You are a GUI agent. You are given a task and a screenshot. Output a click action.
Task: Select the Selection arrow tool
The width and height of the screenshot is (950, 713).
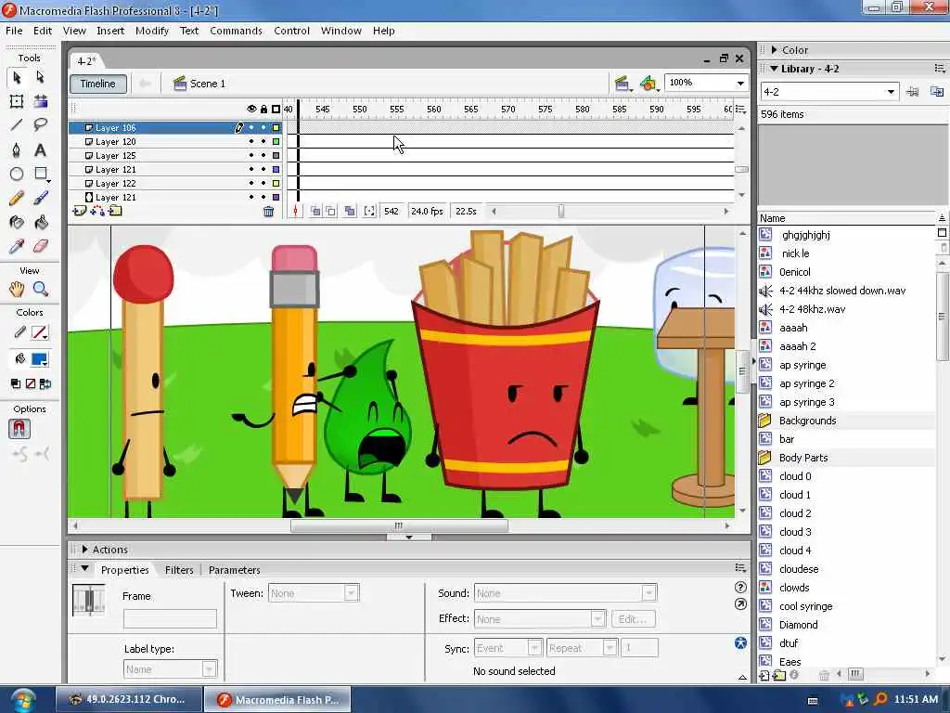17,78
